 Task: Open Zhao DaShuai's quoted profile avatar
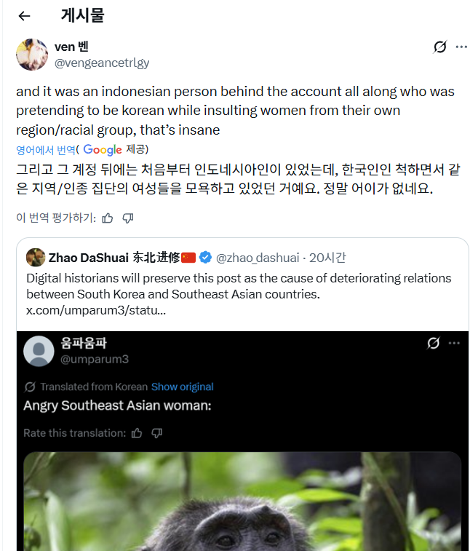click(x=35, y=257)
